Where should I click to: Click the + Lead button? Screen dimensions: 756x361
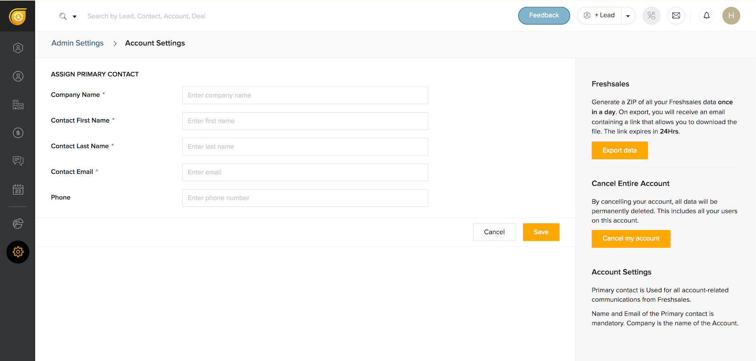coord(600,16)
